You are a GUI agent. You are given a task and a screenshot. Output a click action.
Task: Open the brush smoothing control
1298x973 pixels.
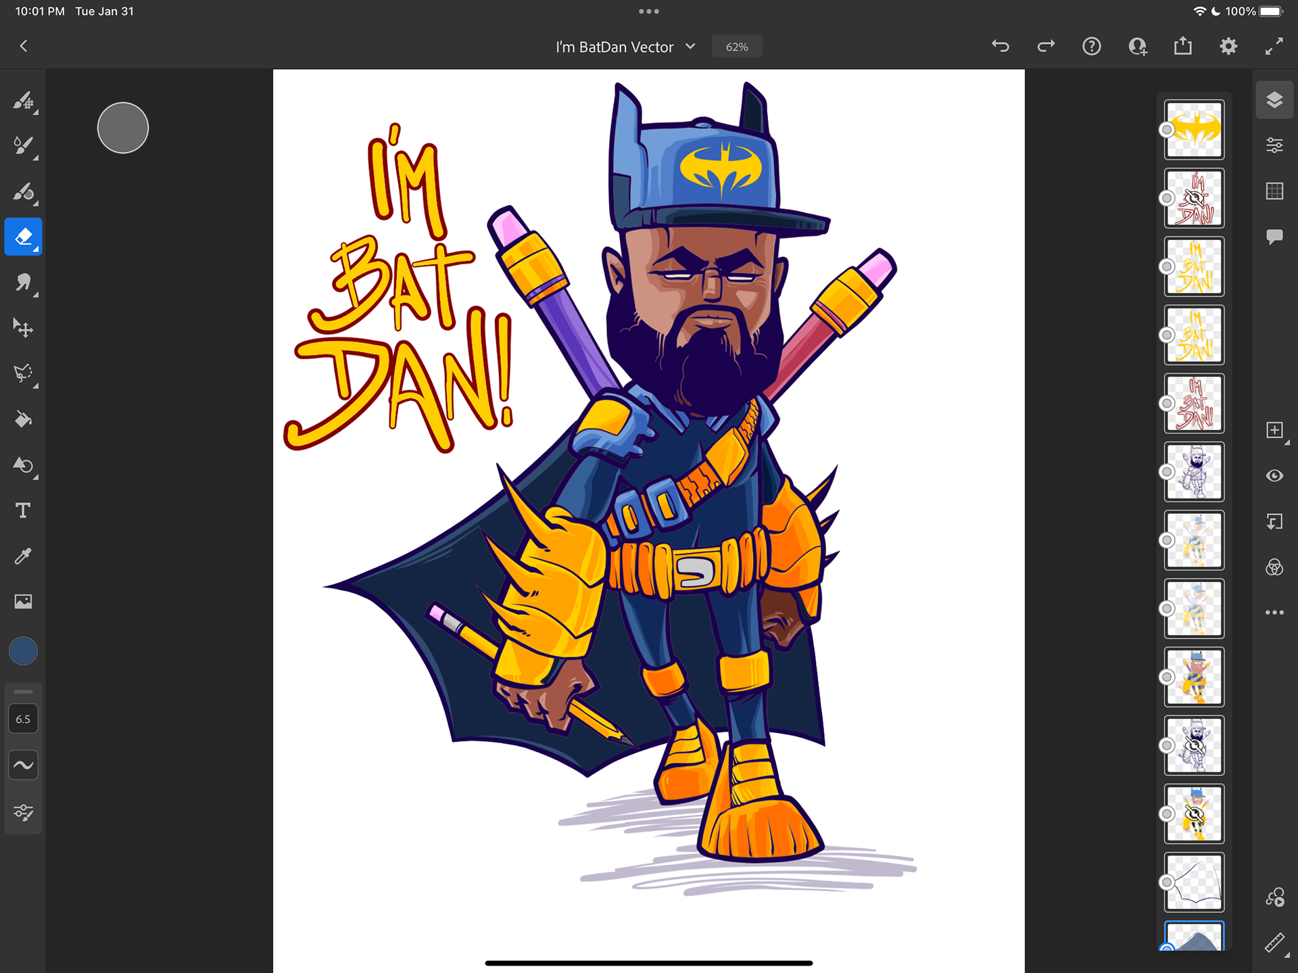[24, 765]
